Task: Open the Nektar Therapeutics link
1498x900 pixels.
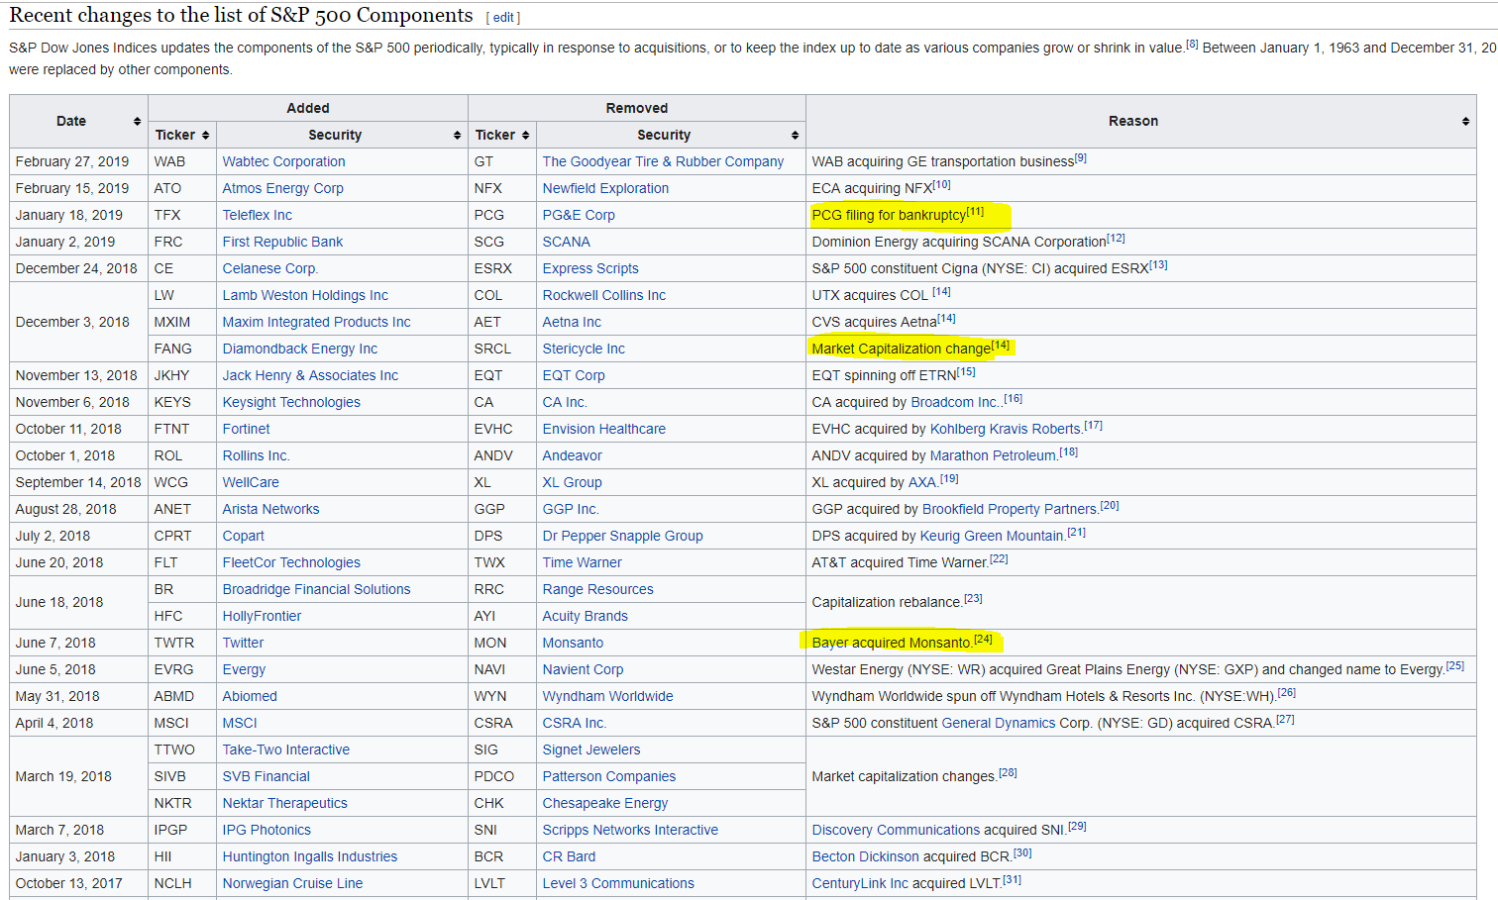Action: click(284, 803)
